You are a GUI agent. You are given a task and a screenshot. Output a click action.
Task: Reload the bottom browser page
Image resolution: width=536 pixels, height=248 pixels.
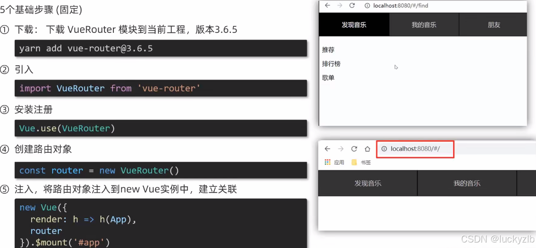[354, 149]
